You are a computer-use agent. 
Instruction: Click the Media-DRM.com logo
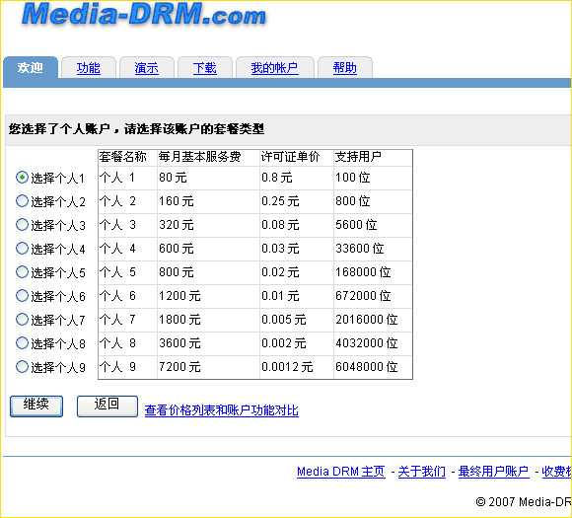click(x=144, y=15)
